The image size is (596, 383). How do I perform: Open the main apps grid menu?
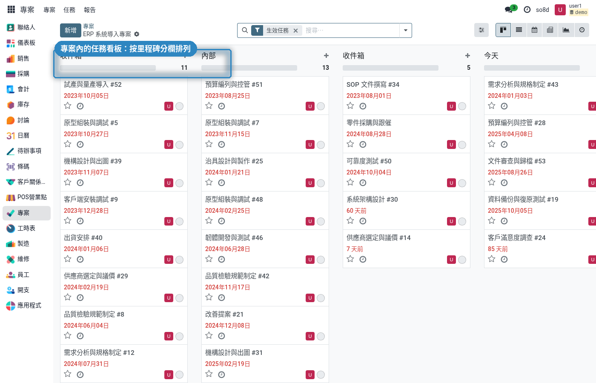pos(11,9)
